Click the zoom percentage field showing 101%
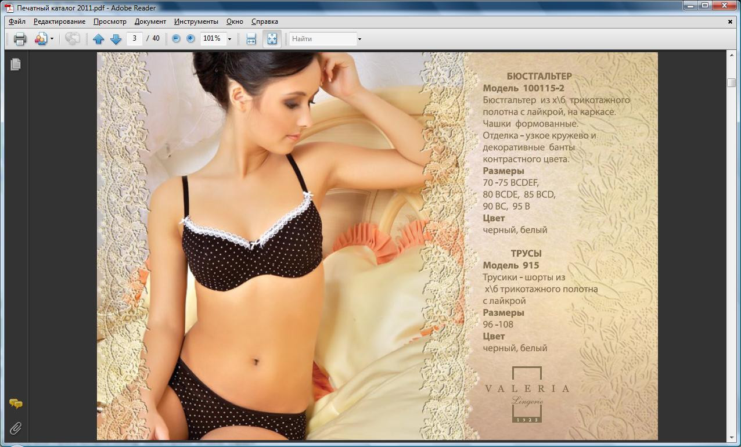Screen dimensions: 741x447 (x=213, y=38)
